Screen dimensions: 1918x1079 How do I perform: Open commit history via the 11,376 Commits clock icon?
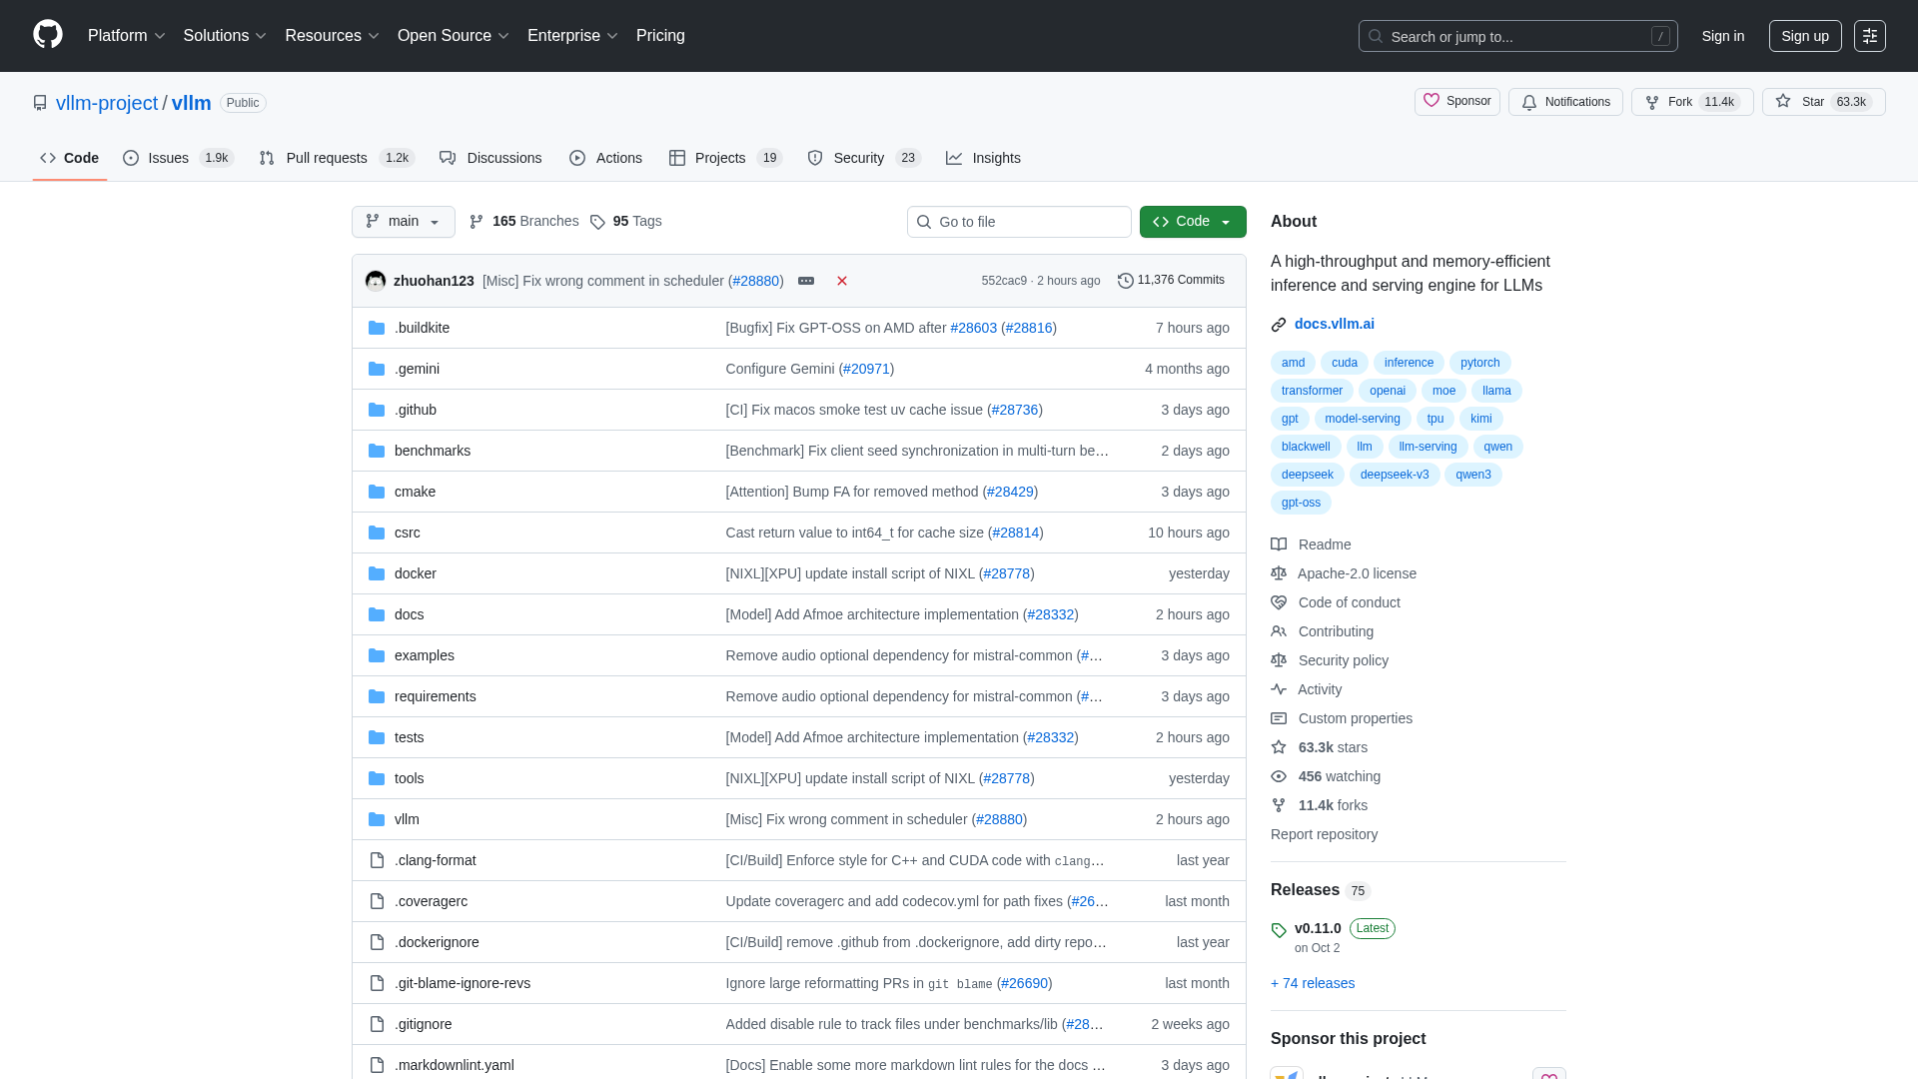pos(1127,280)
